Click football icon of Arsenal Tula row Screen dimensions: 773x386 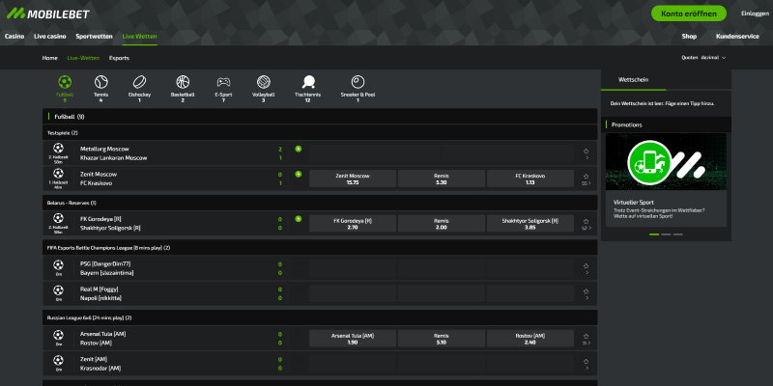(58, 335)
